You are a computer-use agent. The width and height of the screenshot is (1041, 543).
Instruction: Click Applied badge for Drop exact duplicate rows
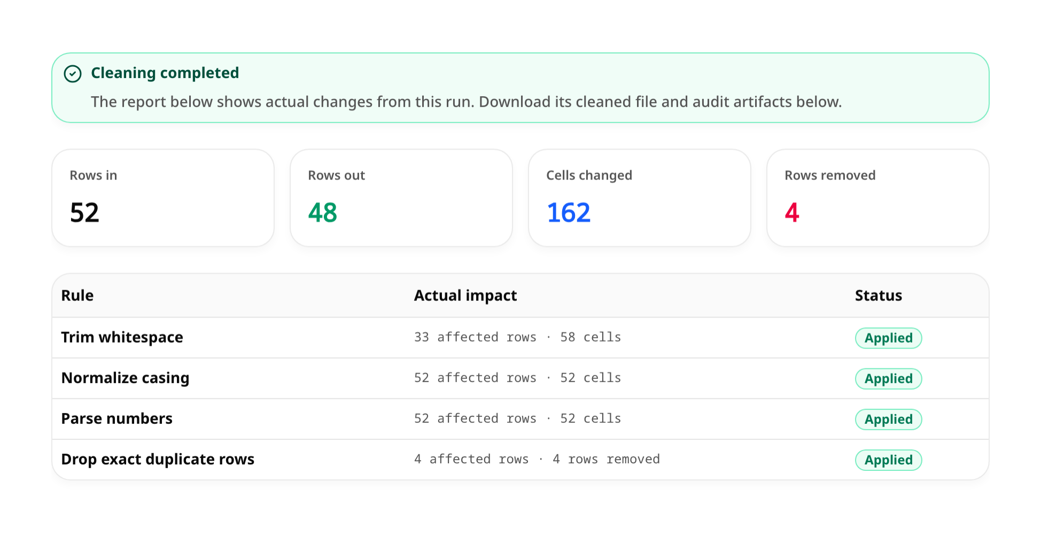(x=889, y=460)
